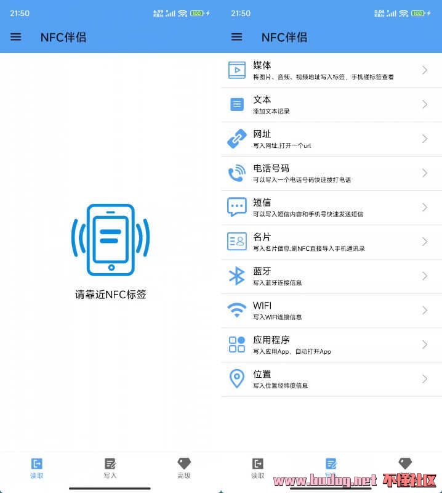Tap signal bars in left status bar
This screenshot has height=493, width=442.
[171, 13]
